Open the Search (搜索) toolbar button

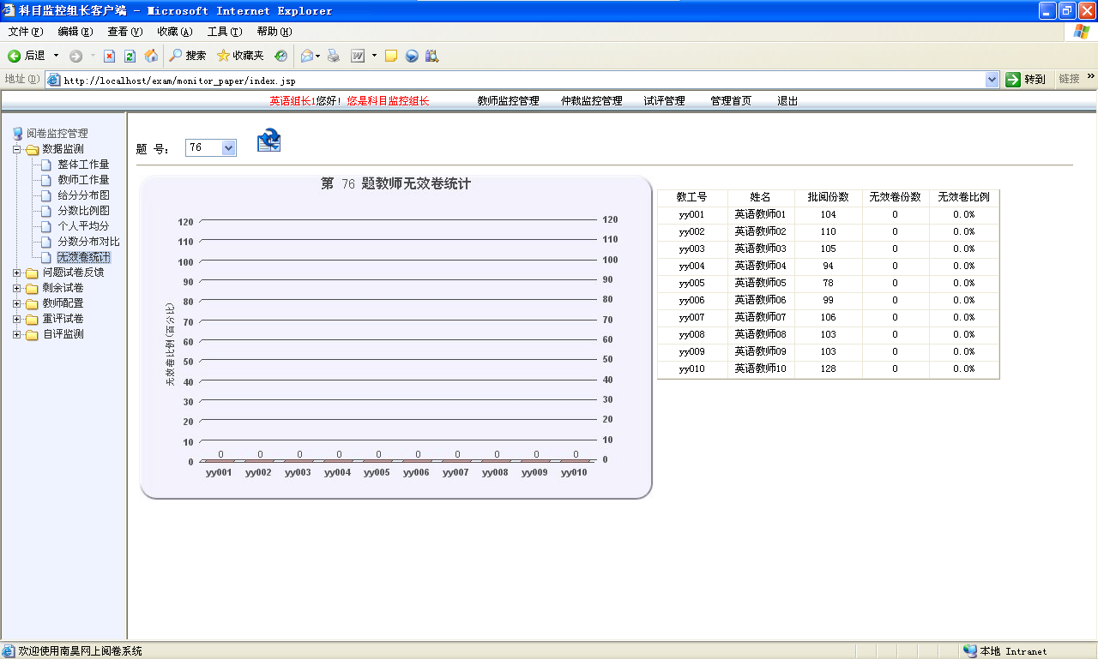[x=187, y=56]
